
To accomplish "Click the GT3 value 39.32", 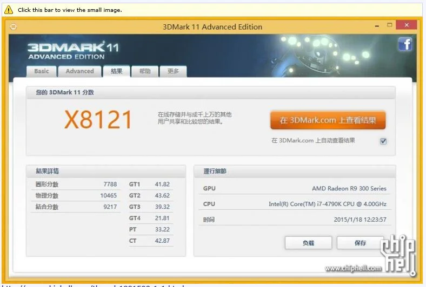I will tap(162, 207).
